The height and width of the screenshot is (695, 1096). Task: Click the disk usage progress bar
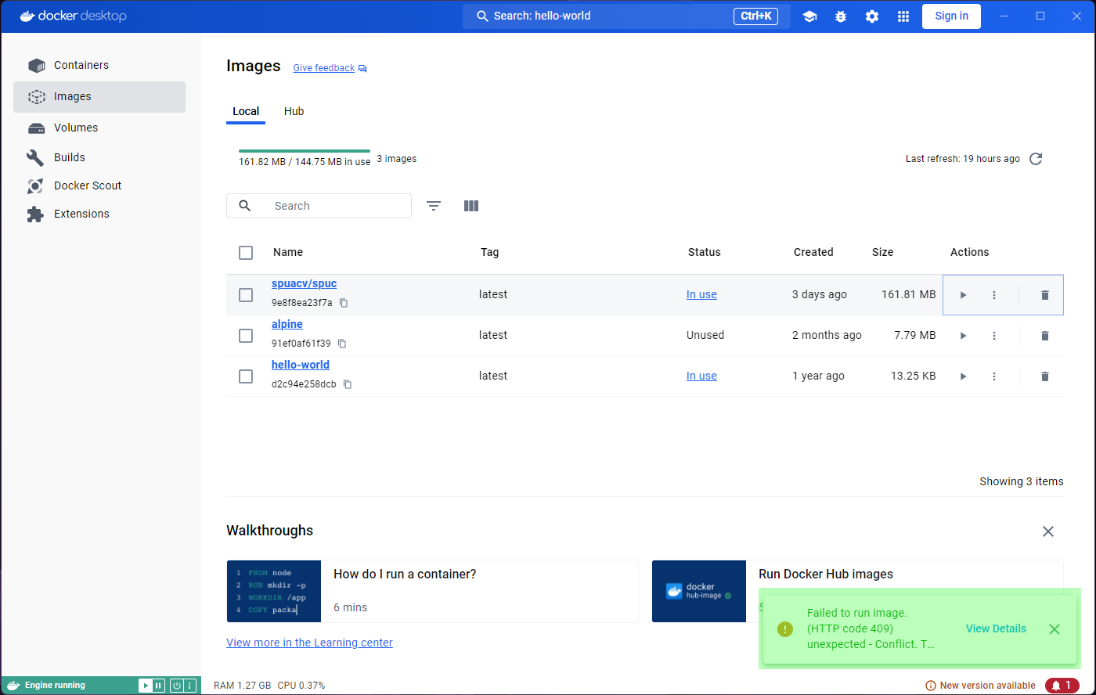[x=305, y=150]
